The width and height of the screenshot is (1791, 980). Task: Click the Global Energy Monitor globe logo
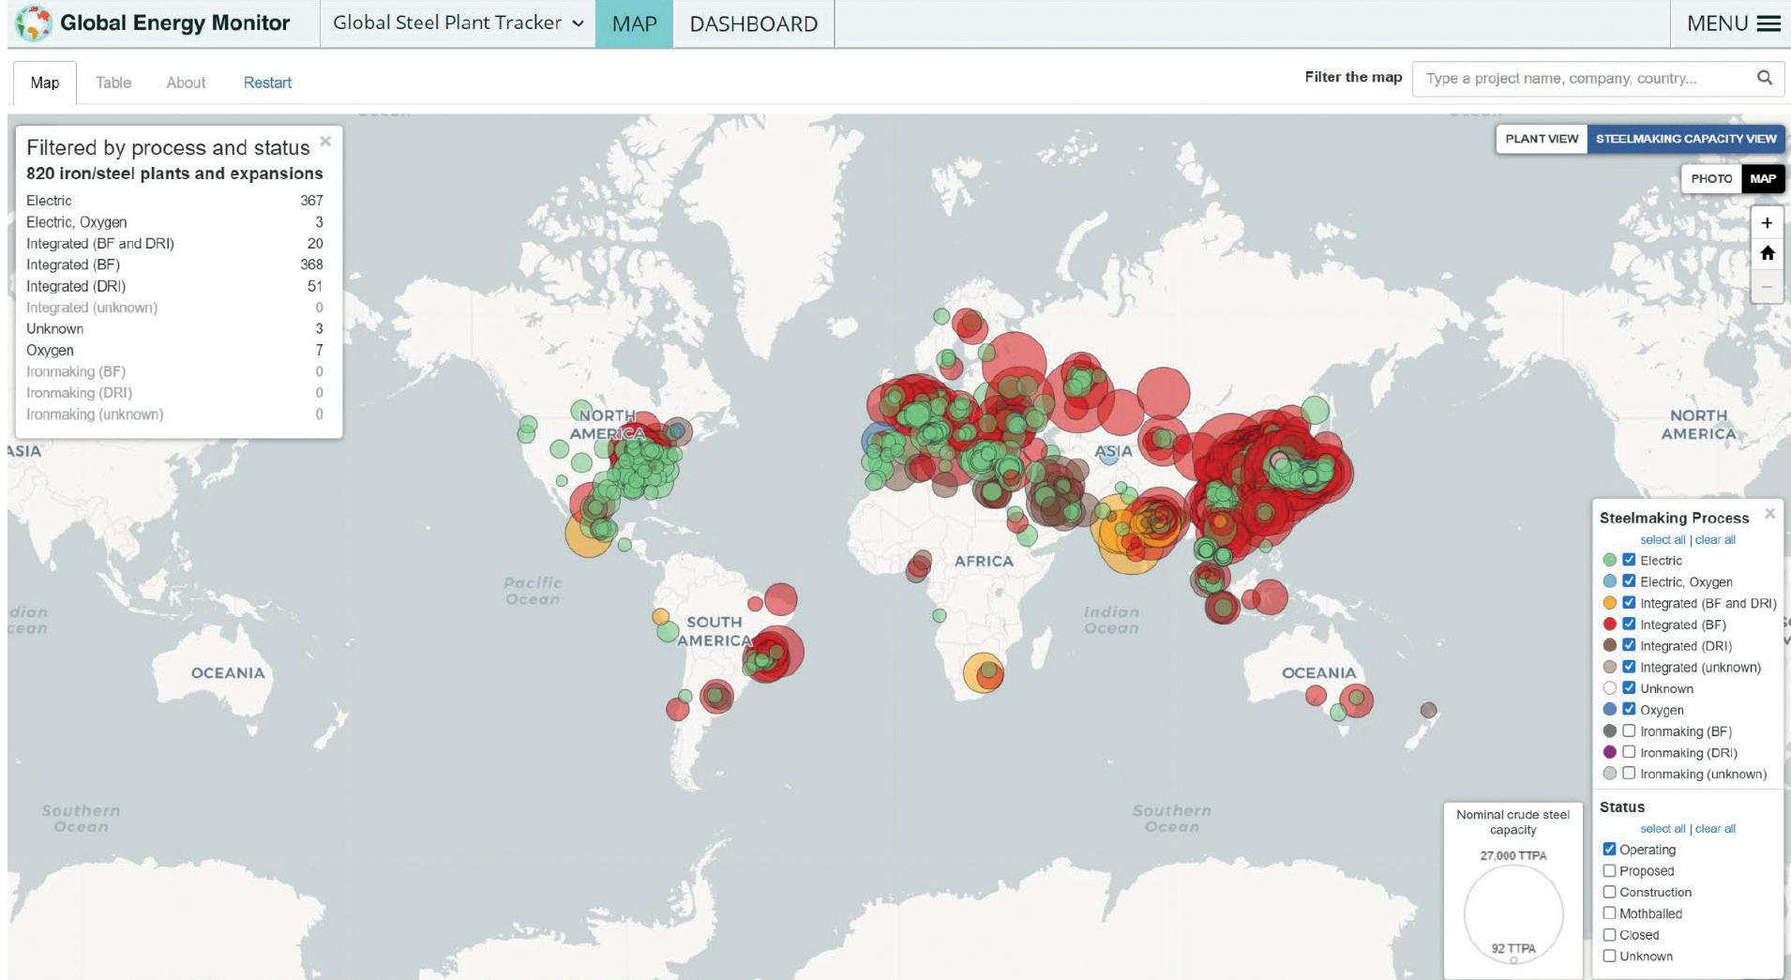pyautogui.click(x=32, y=23)
